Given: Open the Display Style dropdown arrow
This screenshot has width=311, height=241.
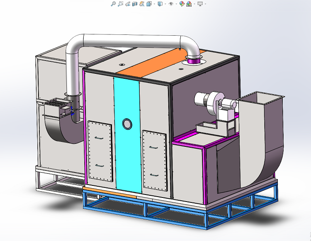Looking at the screenshot, I should click(x=165, y=4).
